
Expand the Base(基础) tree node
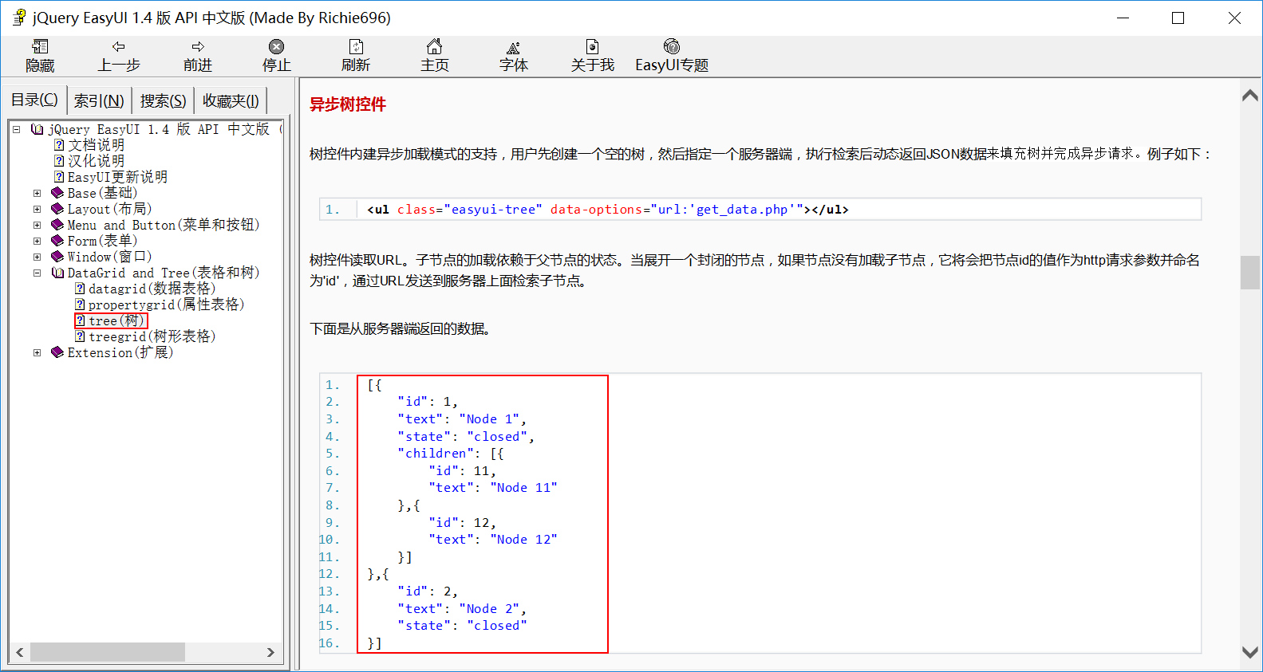[37, 193]
